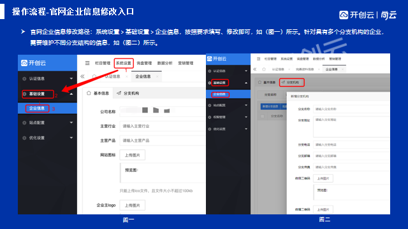
Task: Expand 优化设置 arrow in 图二 sidebar
Action: 246,129
